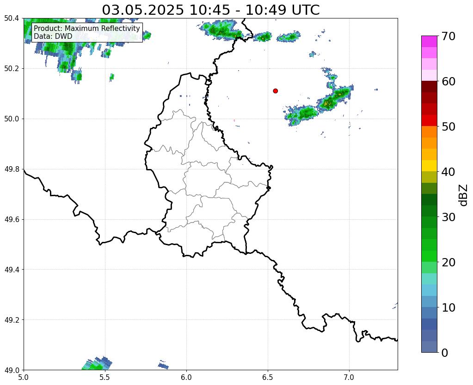Click the longitude axis label 5.5
473x385 pixels.
(x=105, y=377)
